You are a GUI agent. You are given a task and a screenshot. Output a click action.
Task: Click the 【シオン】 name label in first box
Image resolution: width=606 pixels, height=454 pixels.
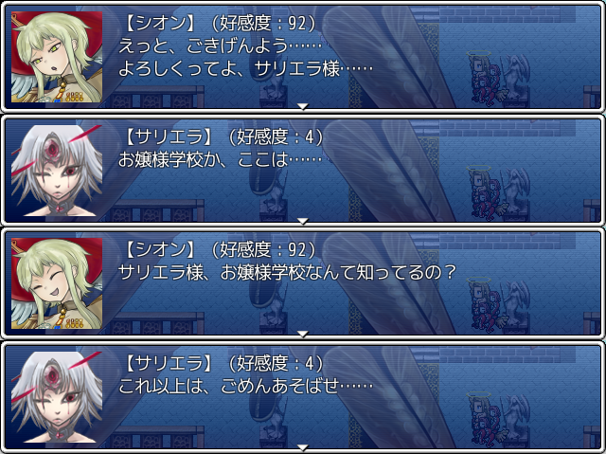pyautogui.click(x=160, y=24)
